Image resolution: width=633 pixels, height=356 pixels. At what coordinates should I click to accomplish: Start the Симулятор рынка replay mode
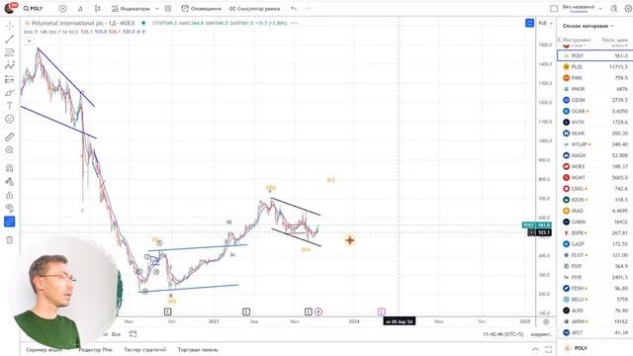pyautogui.click(x=254, y=9)
